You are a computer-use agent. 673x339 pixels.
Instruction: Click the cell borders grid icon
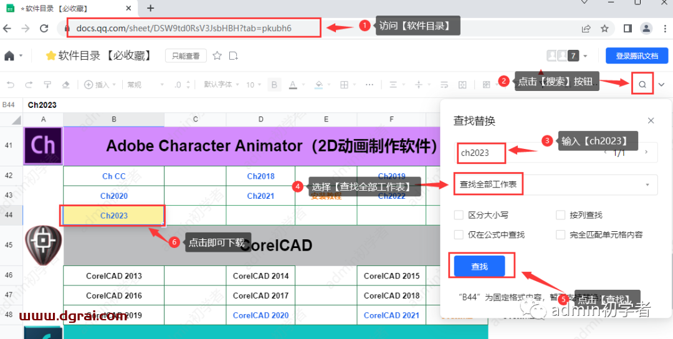pos(343,85)
